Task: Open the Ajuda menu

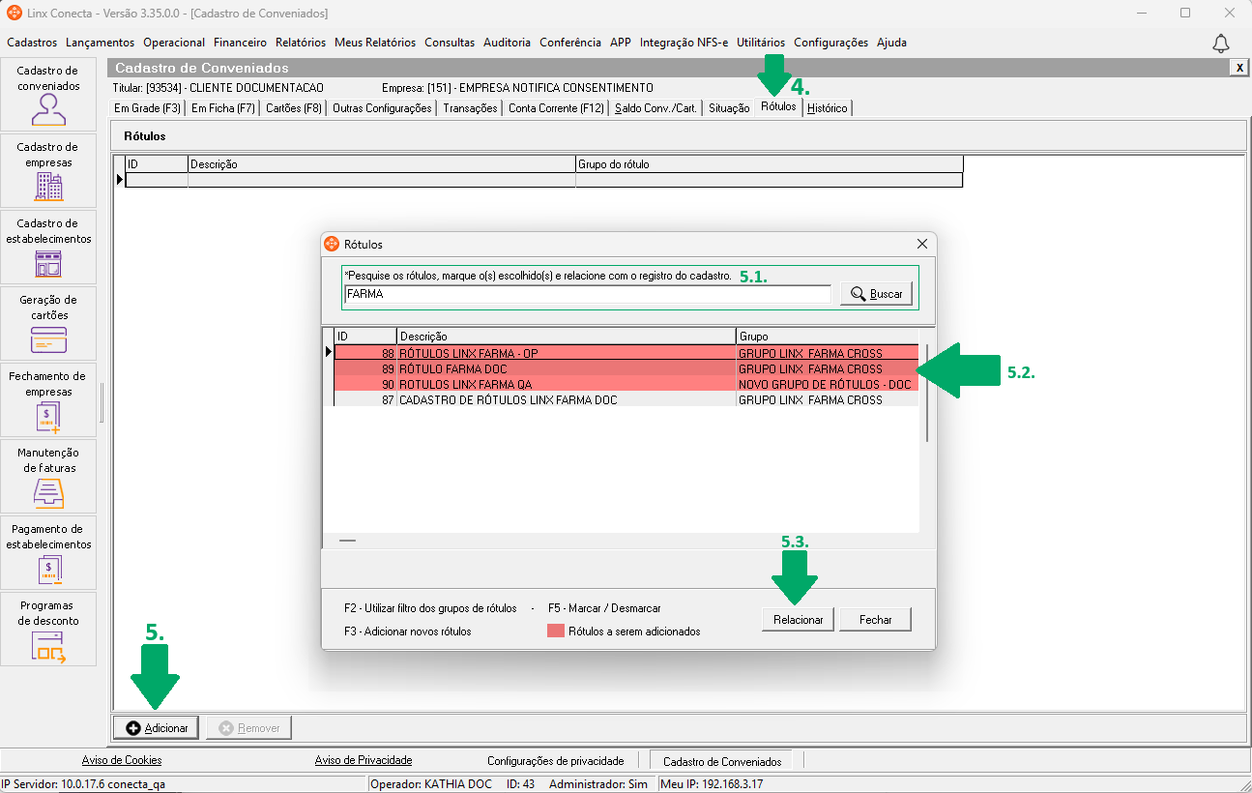Action: 891,43
